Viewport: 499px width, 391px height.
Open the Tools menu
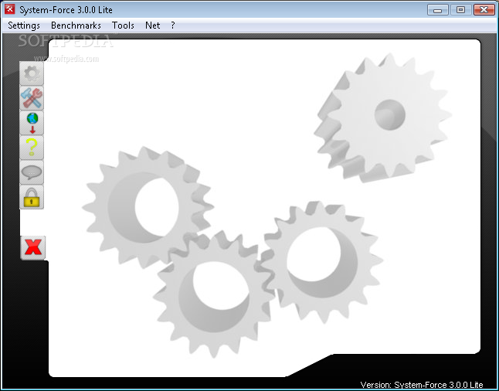click(x=123, y=25)
